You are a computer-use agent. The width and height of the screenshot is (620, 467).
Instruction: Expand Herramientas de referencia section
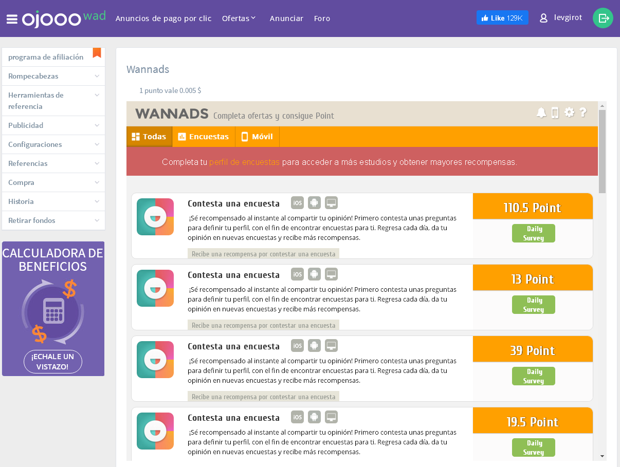(x=53, y=101)
